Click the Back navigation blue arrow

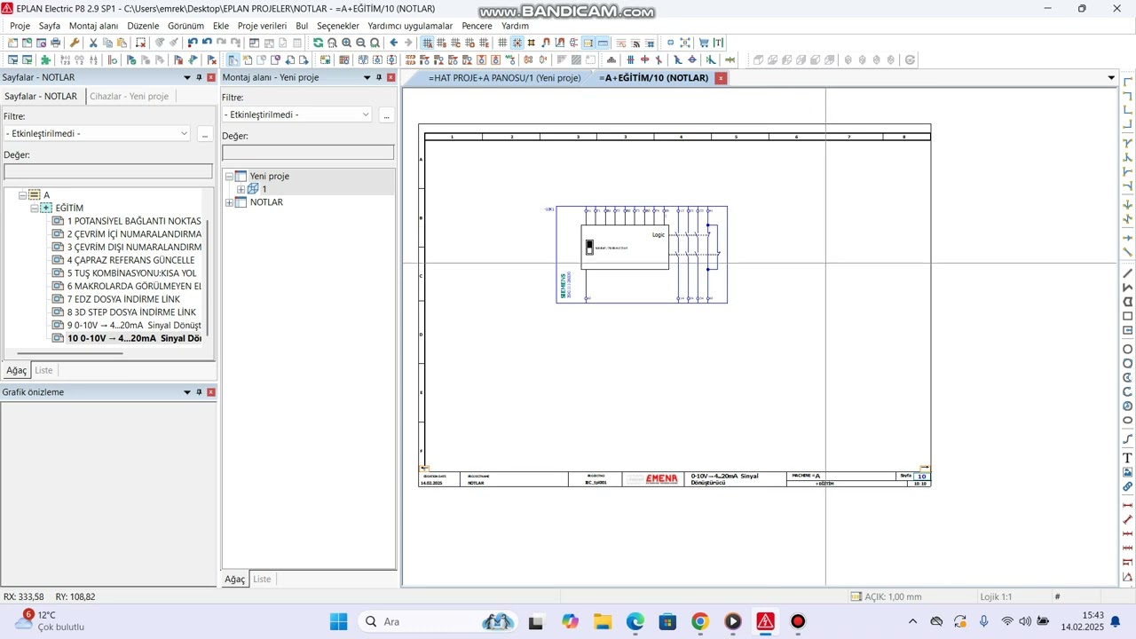(393, 43)
